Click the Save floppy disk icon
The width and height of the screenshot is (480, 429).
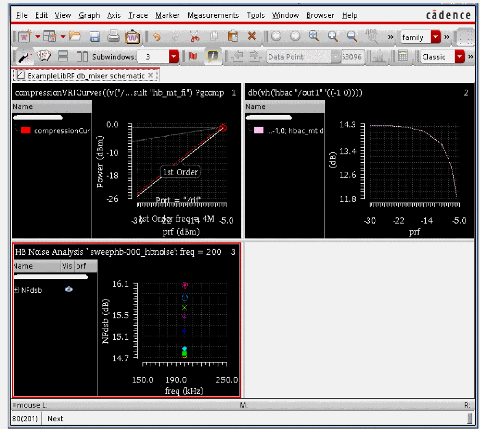pyautogui.click(x=95, y=36)
